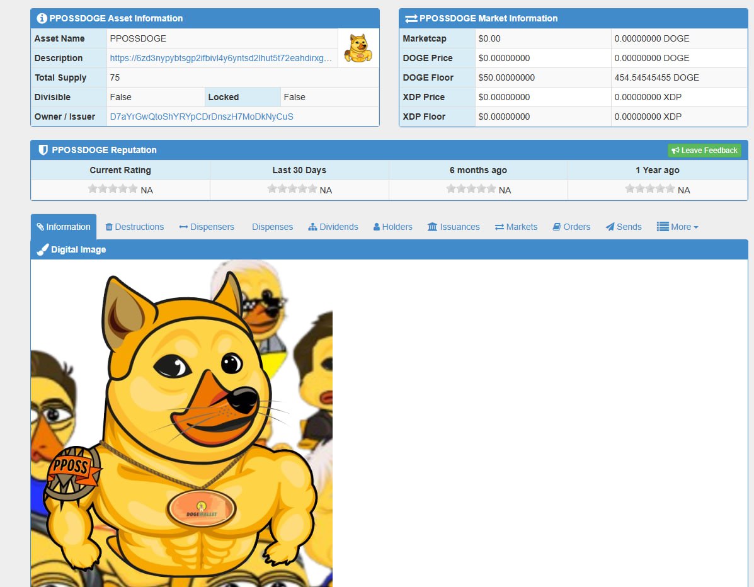Open the PPOSSDOGE asset thumbnail image
The image size is (754, 587).
[358, 48]
